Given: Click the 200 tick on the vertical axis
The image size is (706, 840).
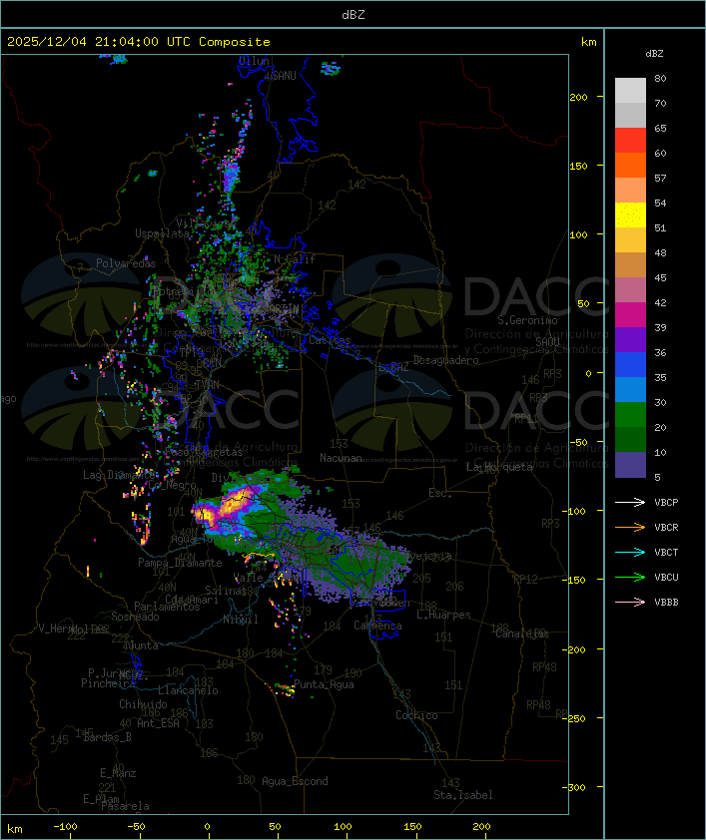Looking at the screenshot, I should point(578,97).
